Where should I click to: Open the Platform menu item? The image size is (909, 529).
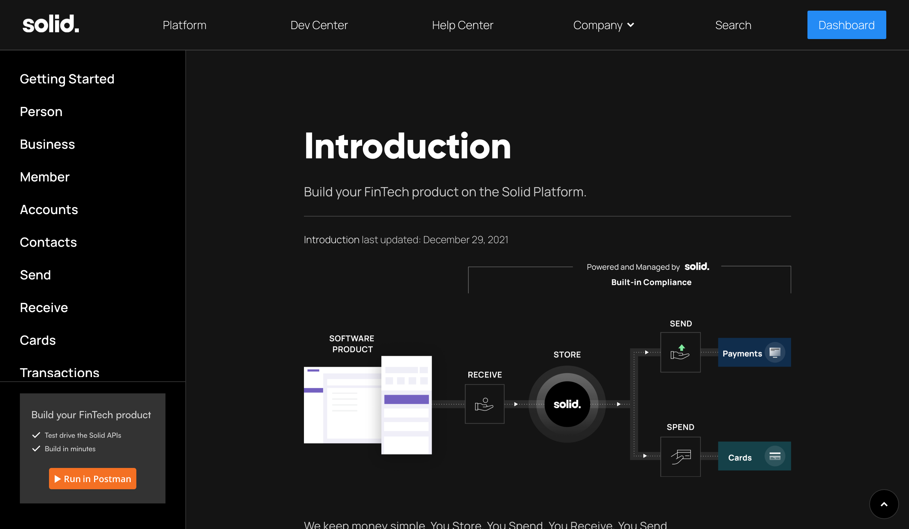point(184,25)
